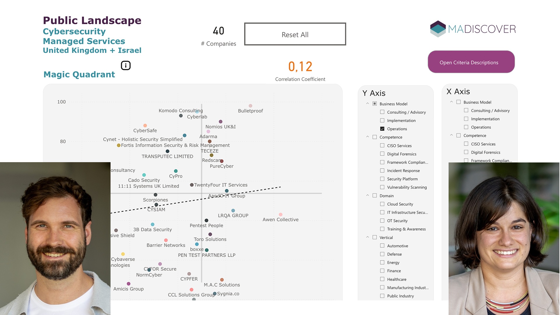Open Criteria Descriptions

point(471,62)
